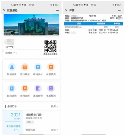The image size is (125, 136).
Task: Close the 就医服务 page with the X
Action: [4, 10]
